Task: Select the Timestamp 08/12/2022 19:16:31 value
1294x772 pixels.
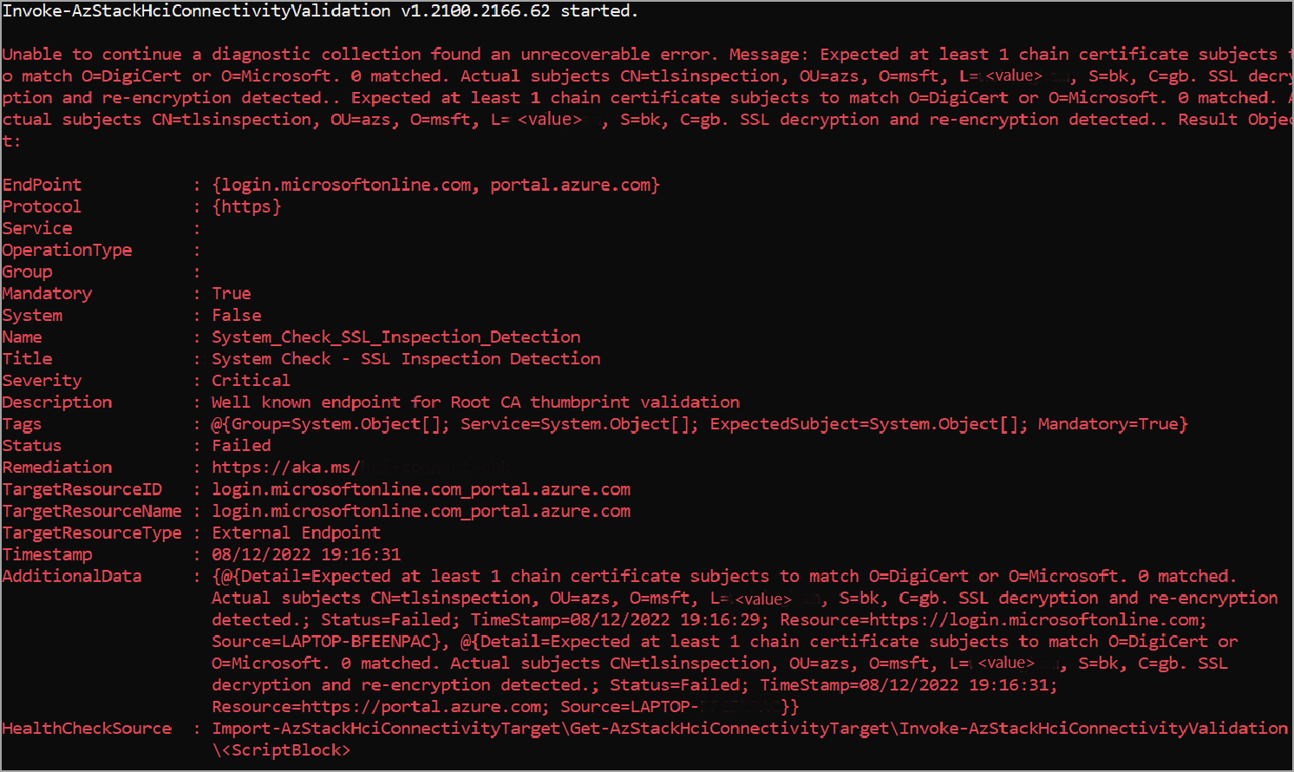Action: 306,554
